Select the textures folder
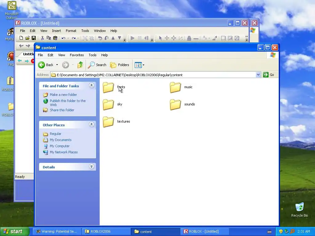The width and height of the screenshot is (315, 236). tap(116, 122)
